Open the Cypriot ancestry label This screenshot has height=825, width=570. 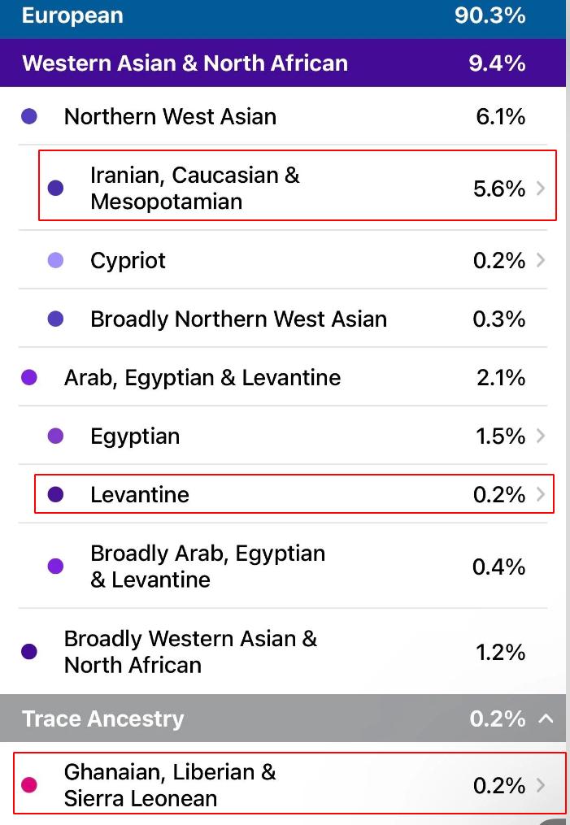tap(128, 260)
